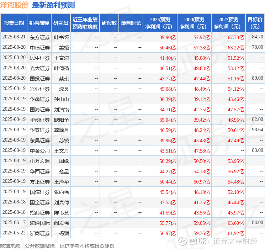Viewport: 265px width, 249px height.
Task: Click 国投证券 institution cell
Action: (40, 79)
